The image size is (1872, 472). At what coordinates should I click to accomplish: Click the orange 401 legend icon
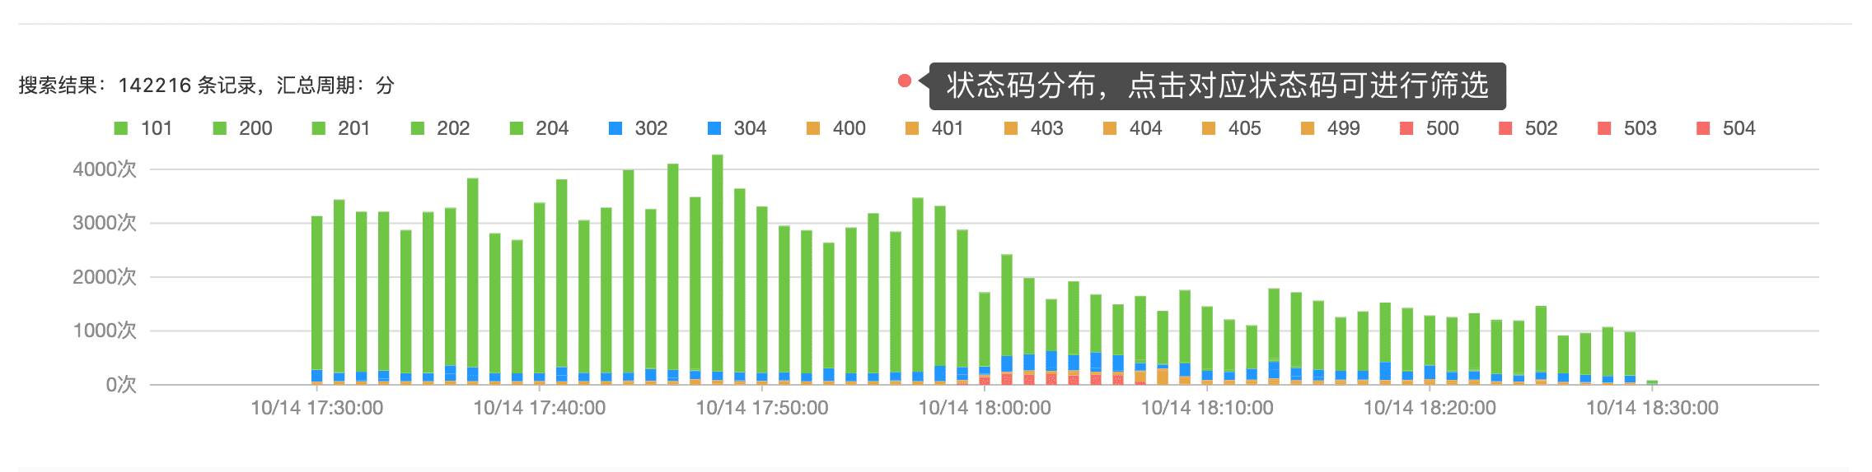912,128
